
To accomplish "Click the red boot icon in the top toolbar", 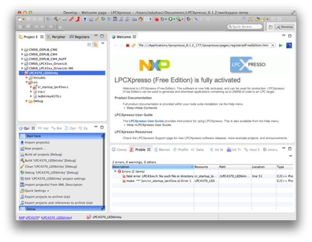I will (78, 19).
